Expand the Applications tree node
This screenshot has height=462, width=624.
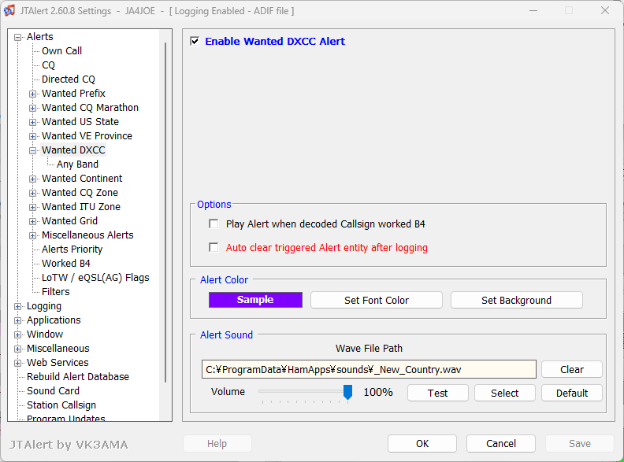click(x=17, y=320)
